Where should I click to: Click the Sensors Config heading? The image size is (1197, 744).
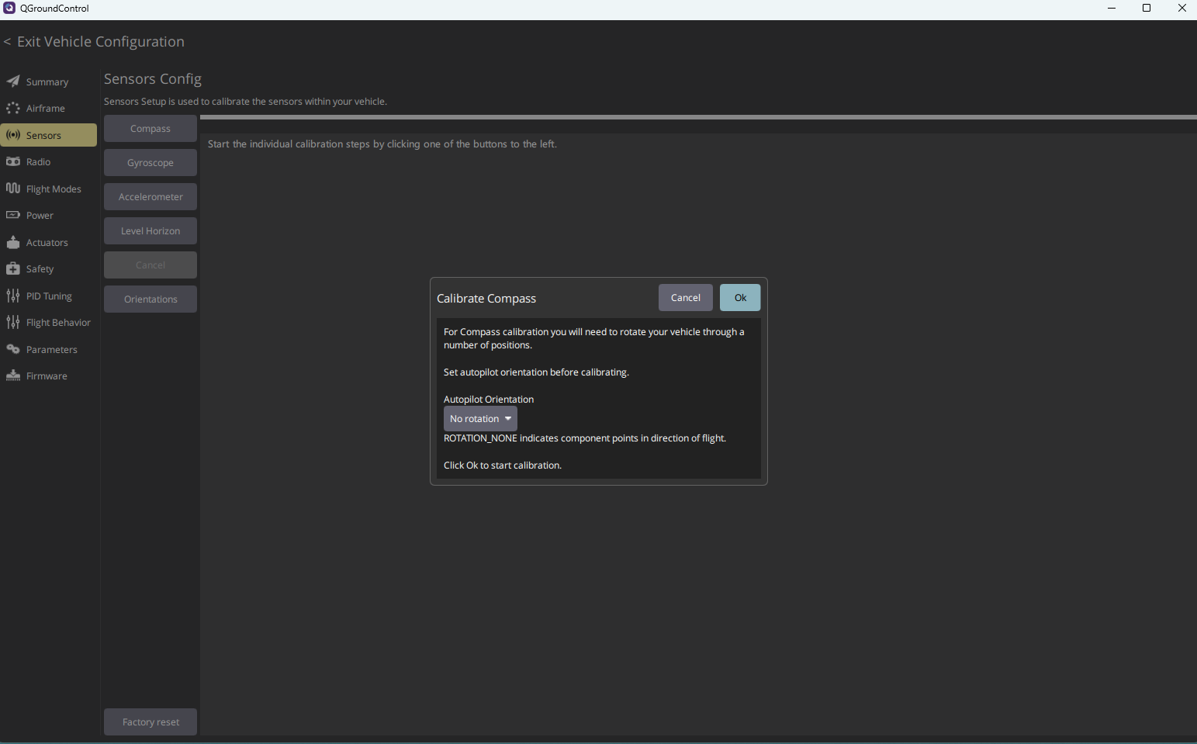pyautogui.click(x=153, y=79)
